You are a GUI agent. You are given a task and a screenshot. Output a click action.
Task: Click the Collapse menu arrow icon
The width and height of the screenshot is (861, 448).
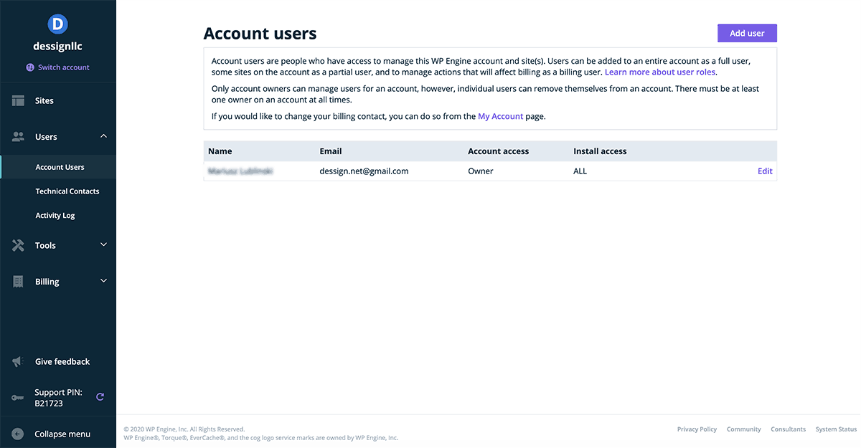click(19, 434)
